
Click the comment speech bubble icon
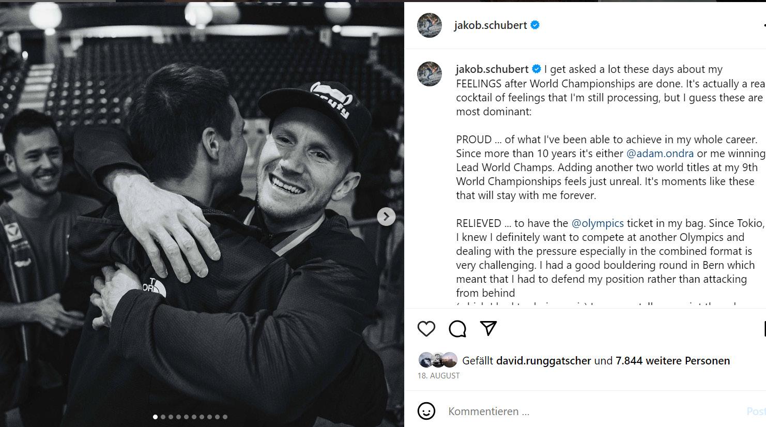coord(457,329)
